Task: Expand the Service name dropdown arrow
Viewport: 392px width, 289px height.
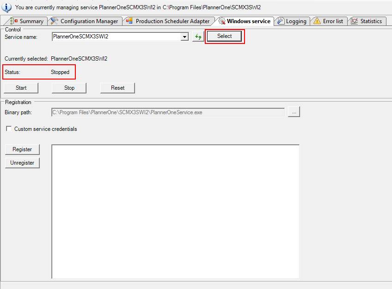Action: click(184, 37)
